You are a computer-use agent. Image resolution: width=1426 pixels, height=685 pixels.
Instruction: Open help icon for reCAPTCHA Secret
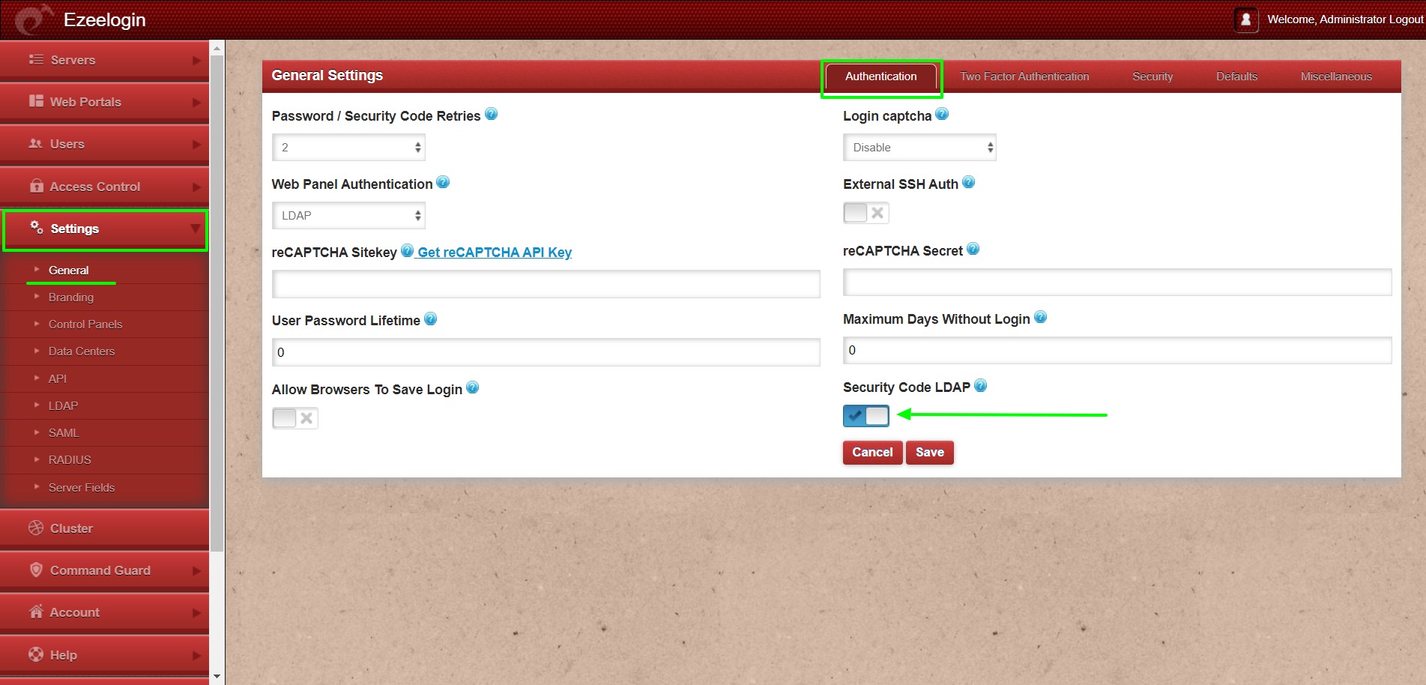(x=973, y=249)
